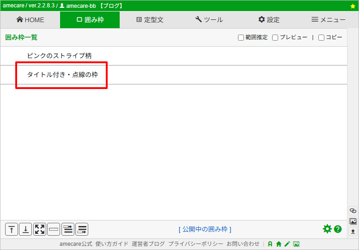This screenshot has width=359, height=250.
Task: Check the コピー checkbox
Action: pyautogui.click(x=321, y=38)
